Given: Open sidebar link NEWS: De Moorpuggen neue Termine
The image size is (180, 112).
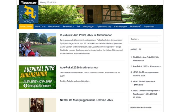Looking at the screenshot, I should tap(145, 74).
